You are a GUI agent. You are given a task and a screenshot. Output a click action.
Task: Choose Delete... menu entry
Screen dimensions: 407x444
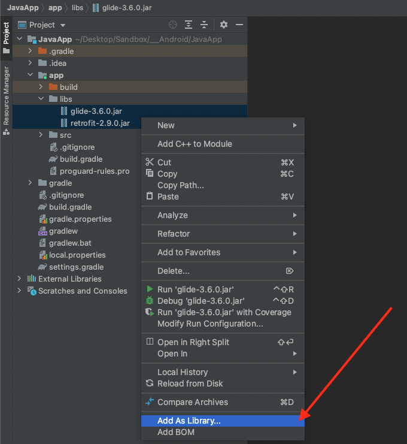(x=223, y=271)
